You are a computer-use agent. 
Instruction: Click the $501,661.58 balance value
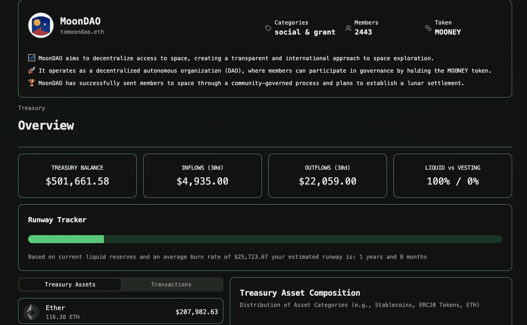[77, 182]
